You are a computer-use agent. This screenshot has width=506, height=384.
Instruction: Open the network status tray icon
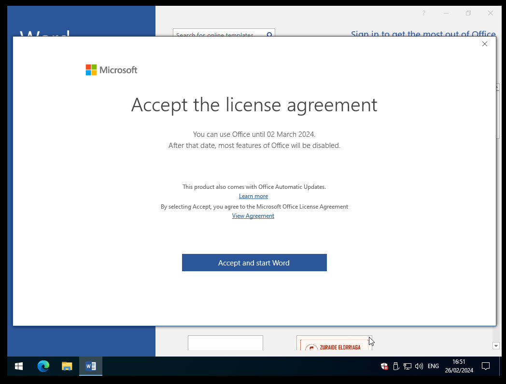pos(408,366)
